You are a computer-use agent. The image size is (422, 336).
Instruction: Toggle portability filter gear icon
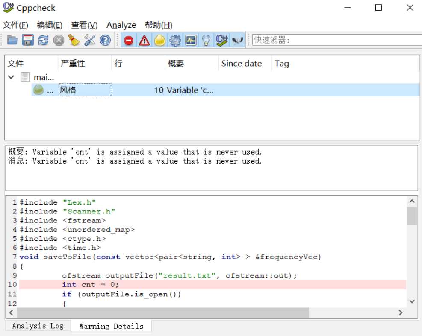175,40
